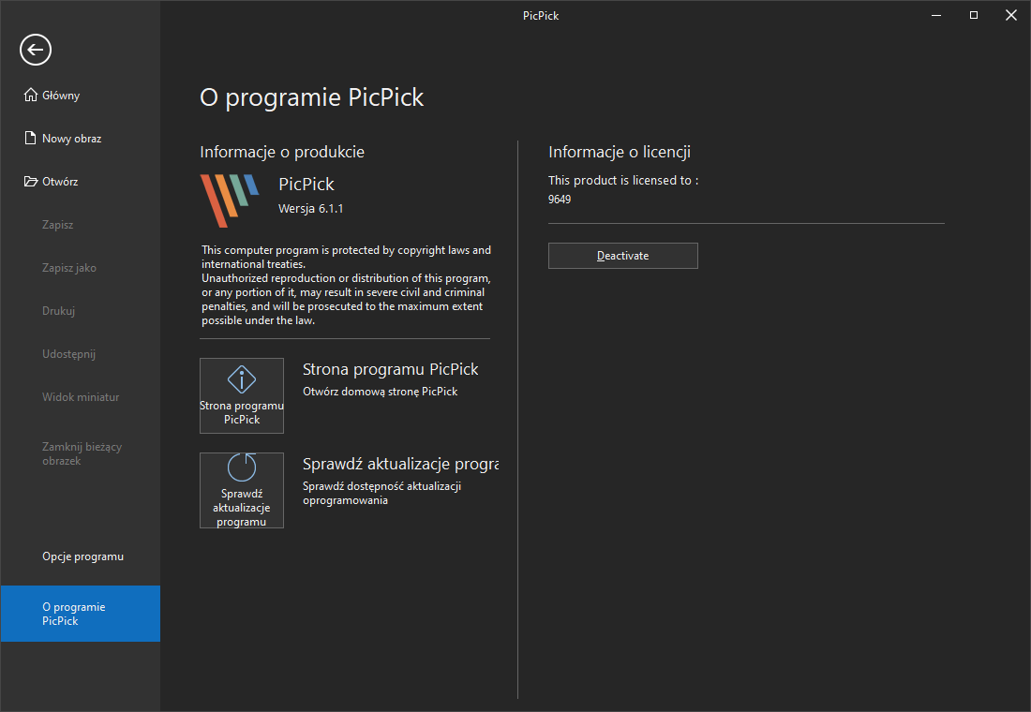Image resolution: width=1031 pixels, height=712 pixels.
Task: Click the Informacje o produkcie heading
Action: 282,152
